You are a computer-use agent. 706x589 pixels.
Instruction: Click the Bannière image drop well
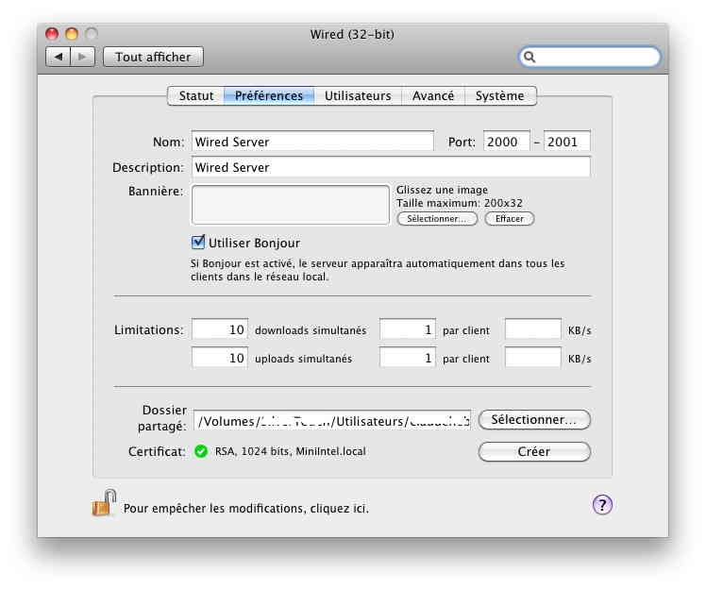tap(291, 205)
